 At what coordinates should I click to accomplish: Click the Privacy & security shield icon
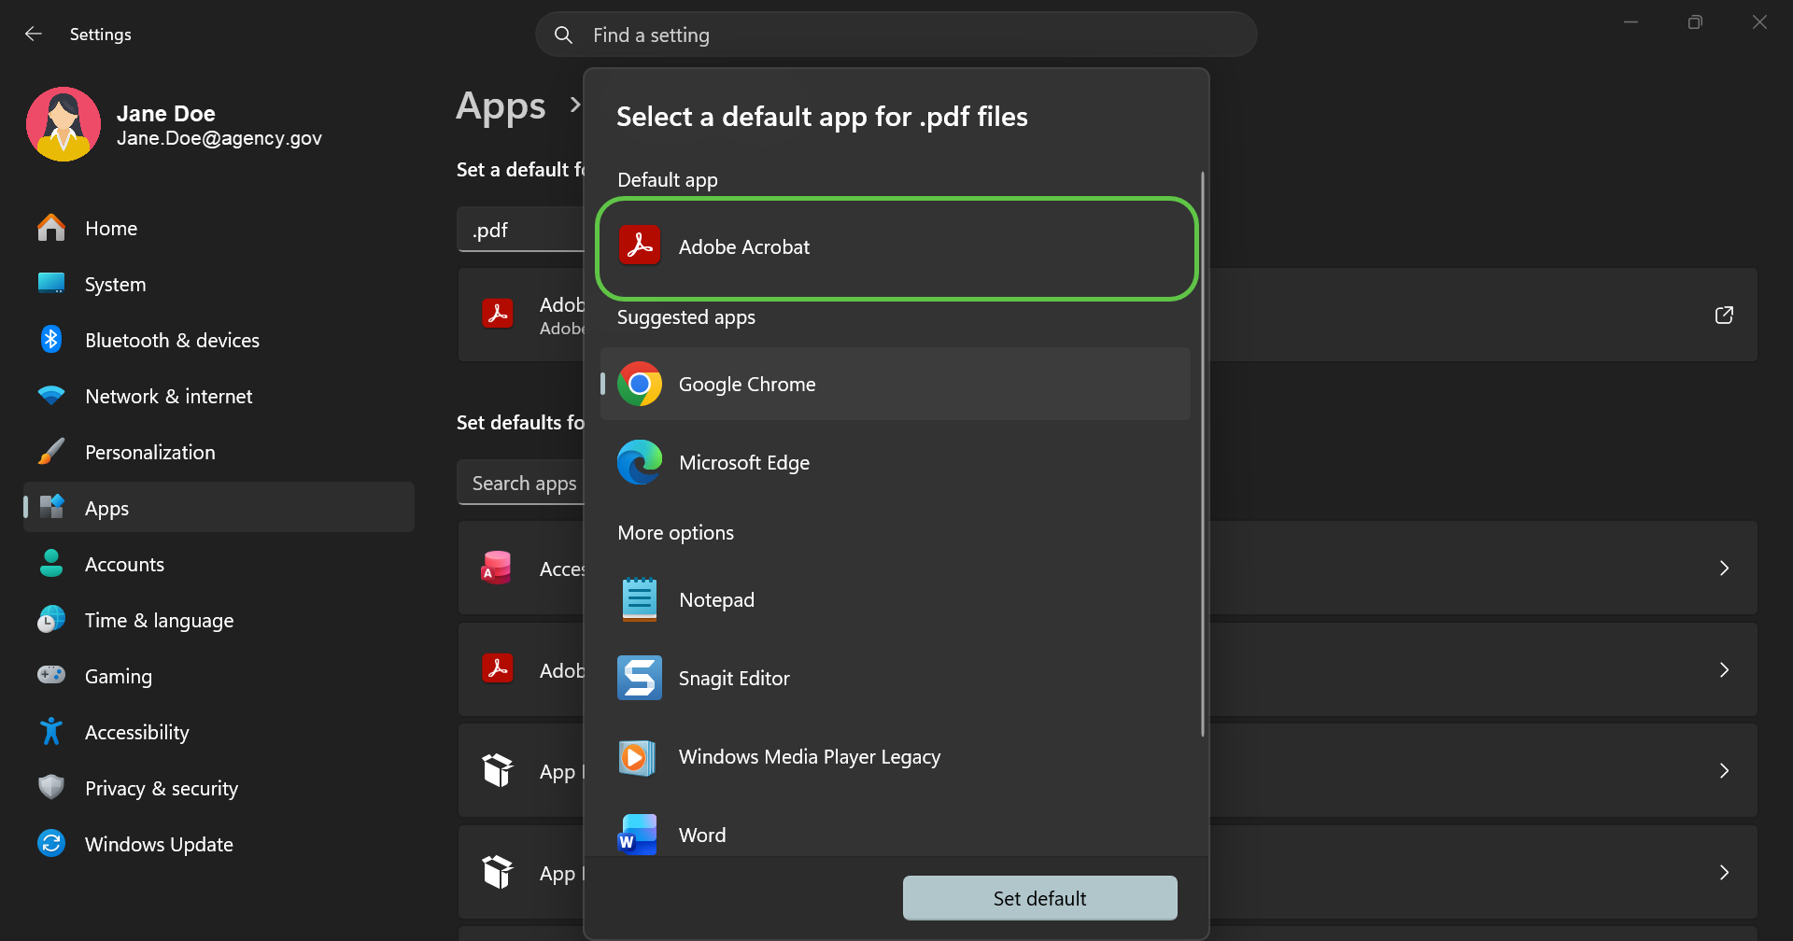click(51, 787)
